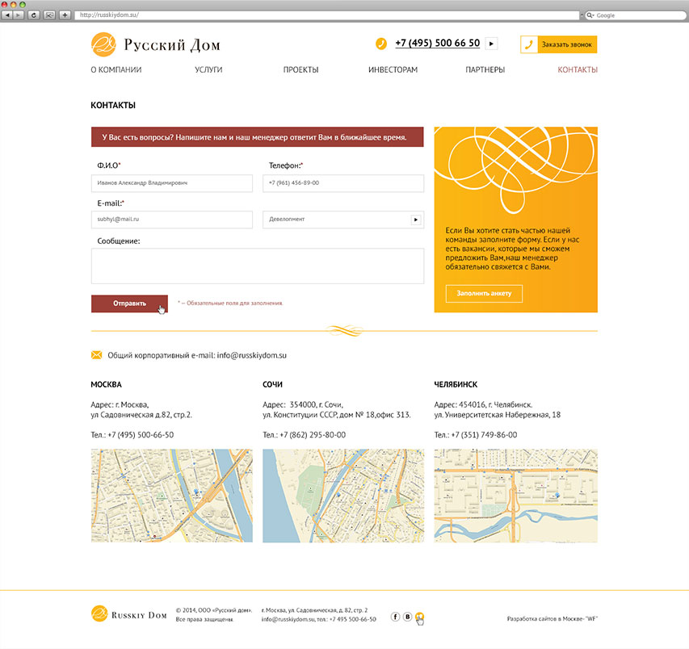Viewport: 689px width, 649px height.
Task: Add a new tab with the plus button
Action: point(65,15)
